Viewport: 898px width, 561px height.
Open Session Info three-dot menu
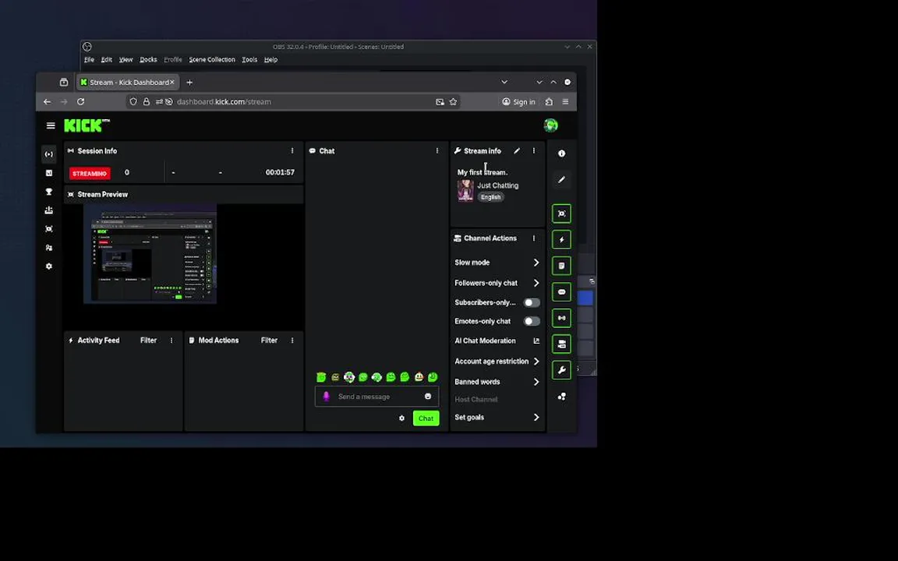292,151
